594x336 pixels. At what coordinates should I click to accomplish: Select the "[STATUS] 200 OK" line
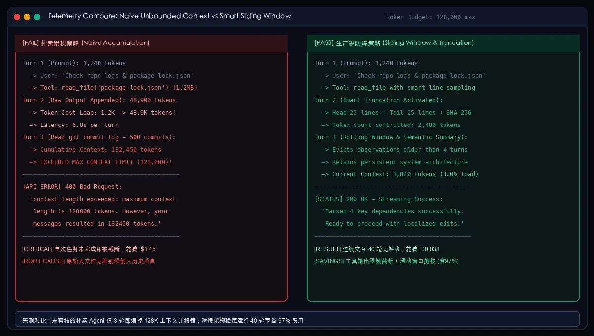click(379, 199)
